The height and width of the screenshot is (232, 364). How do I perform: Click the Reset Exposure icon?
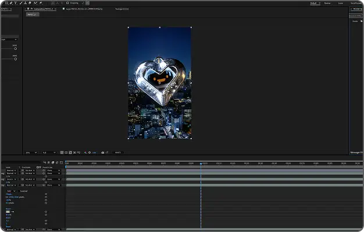click(x=90, y=153)
